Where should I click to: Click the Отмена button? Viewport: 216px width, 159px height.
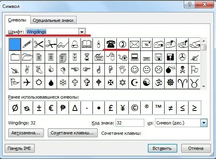point(196,148)
